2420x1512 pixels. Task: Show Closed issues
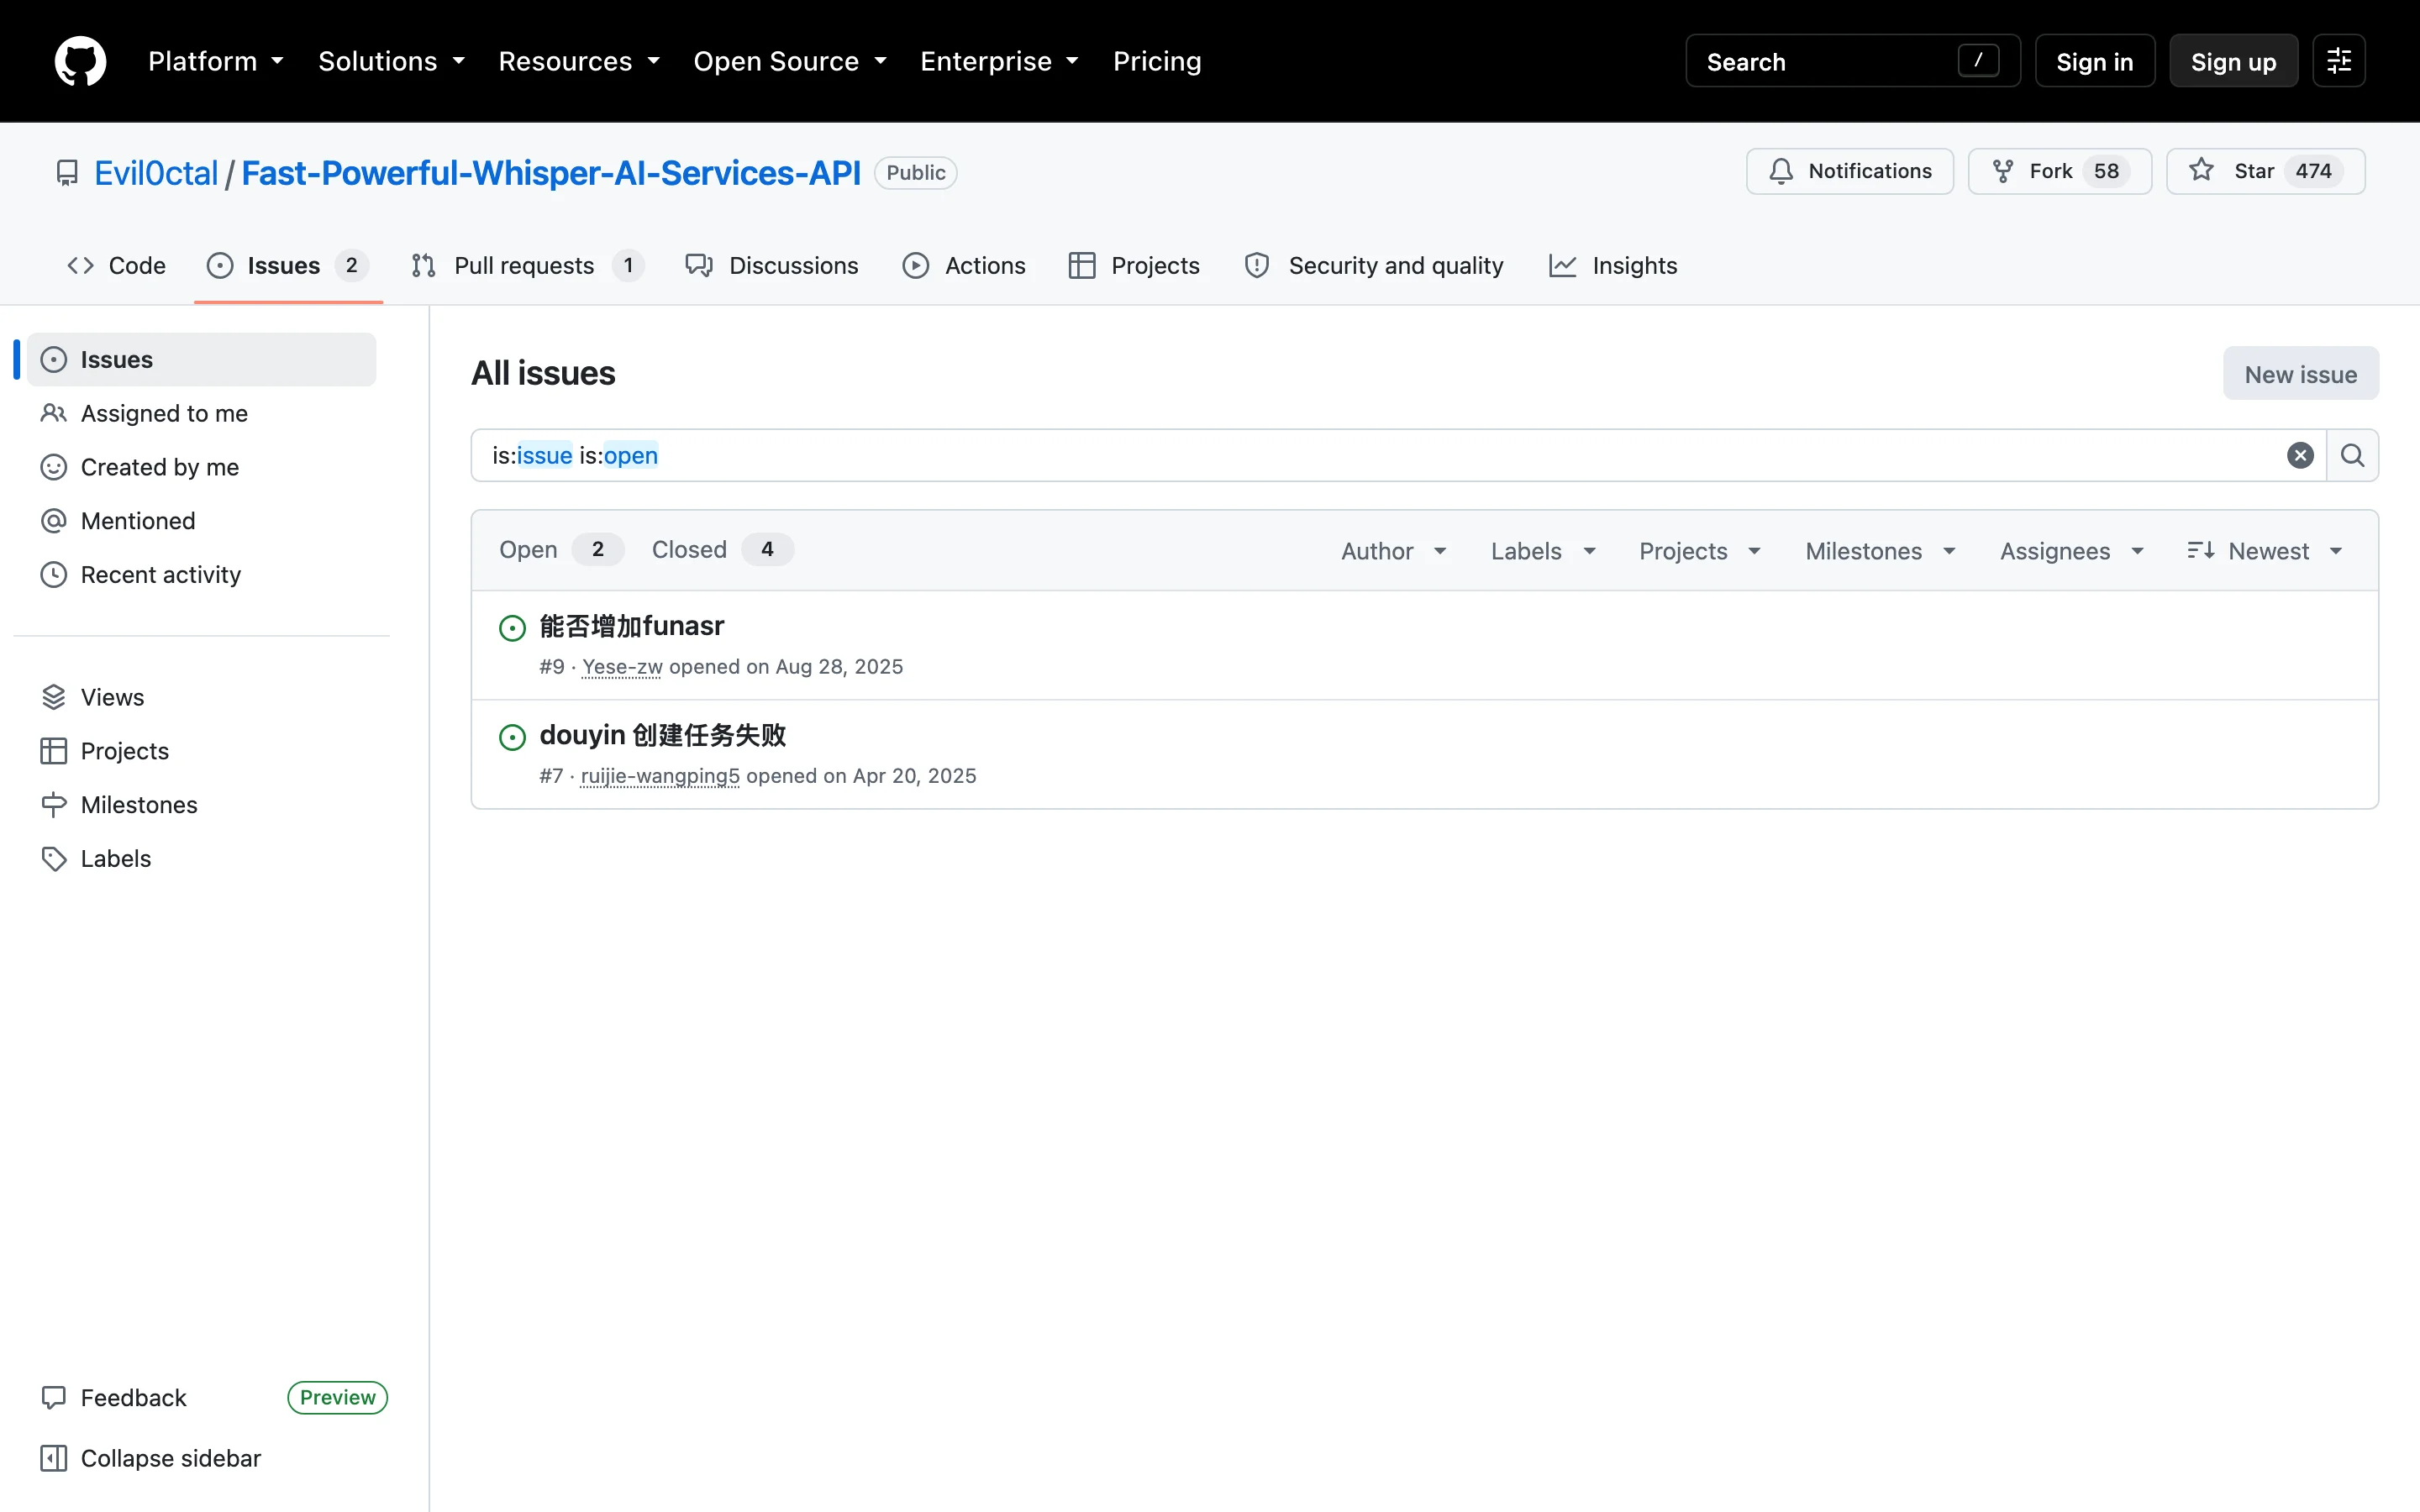tap(722, 549)
